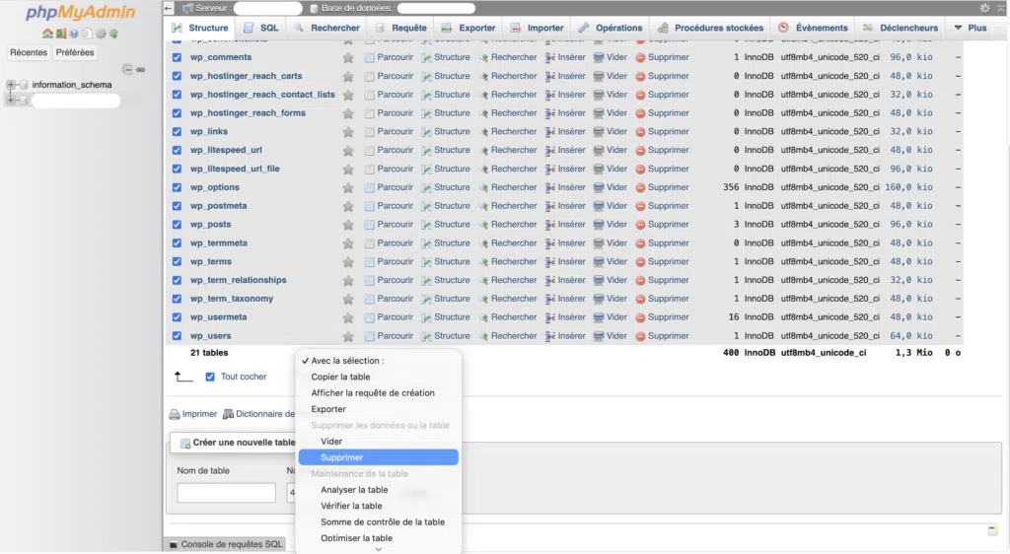Uncheck the wp_users checkbox
Viewport: 1010px width, 554px height.
click(177, 336)
